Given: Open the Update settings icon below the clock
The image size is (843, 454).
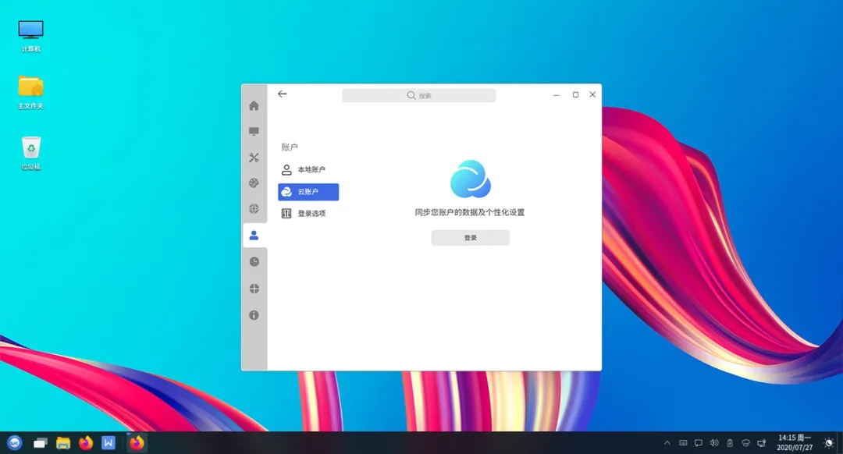Looking at the screenshot, I should point(253,288).
